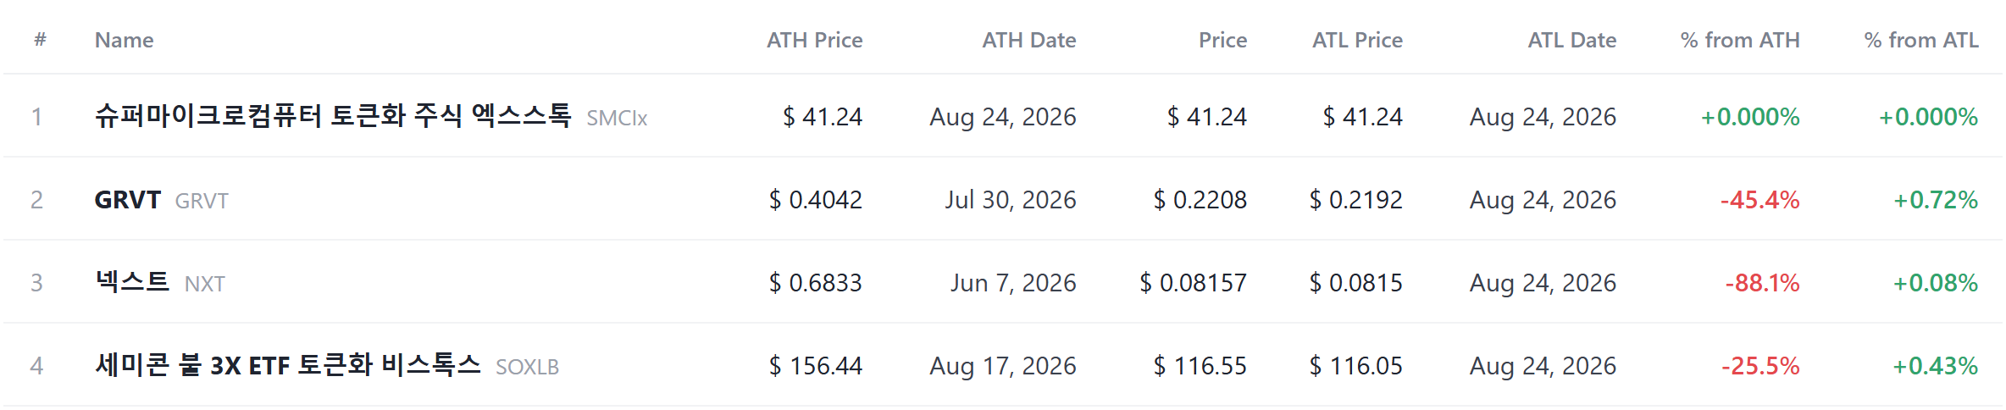Sort by % from ATH column header
This screenshot has height=410, width=2006.
1740,40
